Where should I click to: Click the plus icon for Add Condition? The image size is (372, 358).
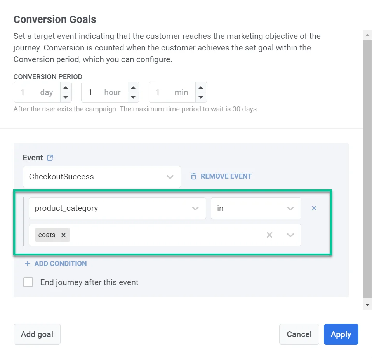pyautogui.click(x=28, y=264)
